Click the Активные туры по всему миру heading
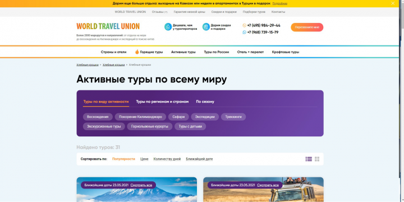This screenshot has width=404, height=202. (x=151, y=79)
